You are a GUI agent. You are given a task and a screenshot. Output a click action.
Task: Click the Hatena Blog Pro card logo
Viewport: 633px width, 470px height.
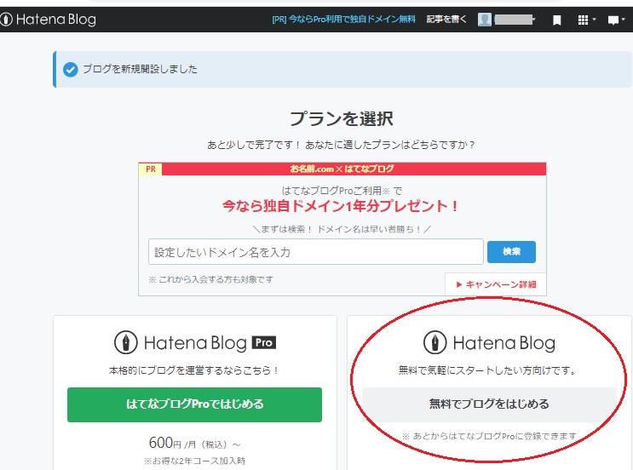point(195,342)
